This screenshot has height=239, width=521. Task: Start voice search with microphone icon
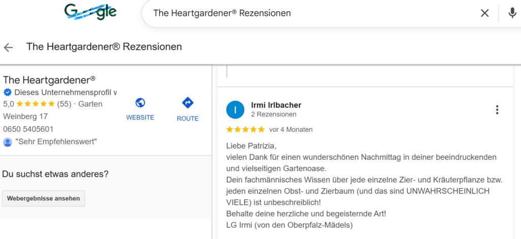pyautogui.click(x=512, y=13)
